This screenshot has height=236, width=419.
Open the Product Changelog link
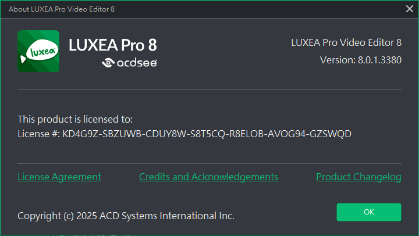358,177
